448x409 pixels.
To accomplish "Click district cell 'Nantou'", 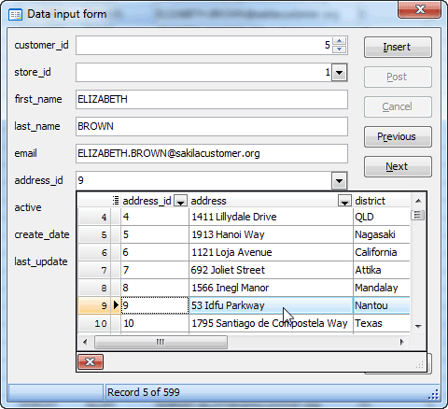I will tap(382, 305).
